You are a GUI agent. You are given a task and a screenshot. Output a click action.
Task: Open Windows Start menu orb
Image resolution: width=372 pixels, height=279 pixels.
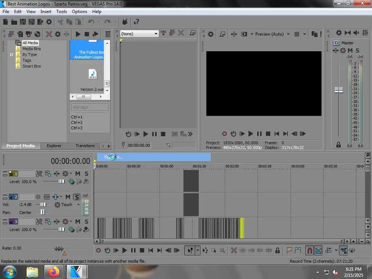coord(9,272)
